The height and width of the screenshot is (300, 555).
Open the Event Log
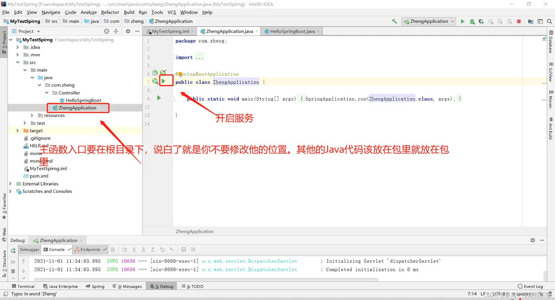pyautogui.click(x=530, y=286)
